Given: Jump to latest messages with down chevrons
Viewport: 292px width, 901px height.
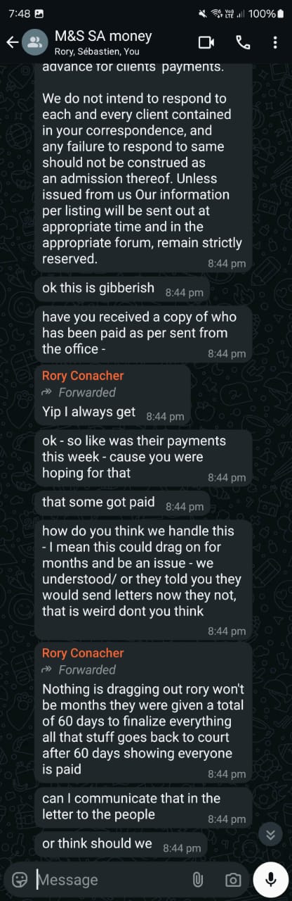Looking at the screenshot, I should [x=270, y=835].
